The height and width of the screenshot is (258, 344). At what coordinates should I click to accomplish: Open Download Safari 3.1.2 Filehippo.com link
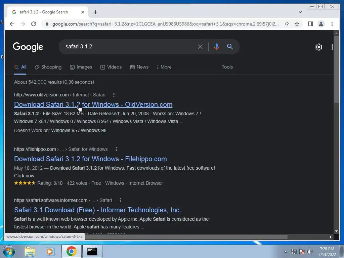coord(90,159)
